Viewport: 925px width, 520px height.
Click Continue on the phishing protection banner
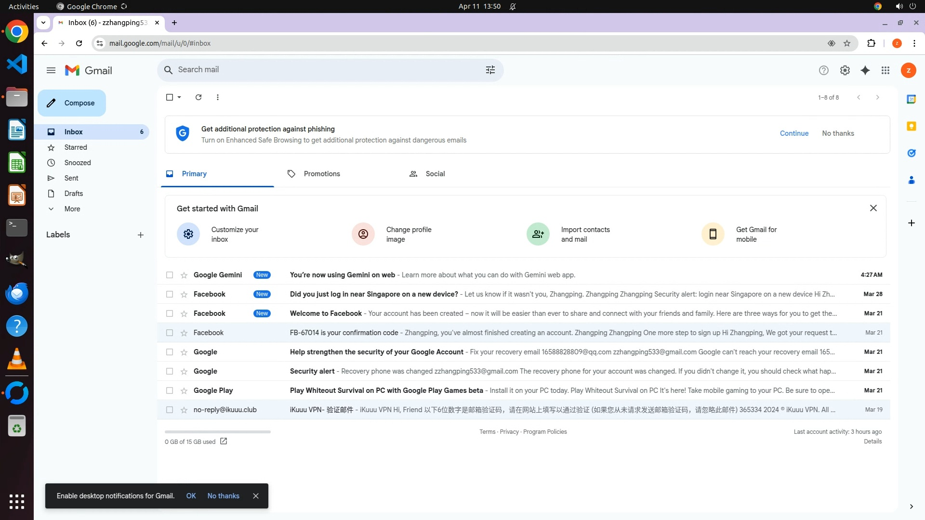[x=794, y=133]
